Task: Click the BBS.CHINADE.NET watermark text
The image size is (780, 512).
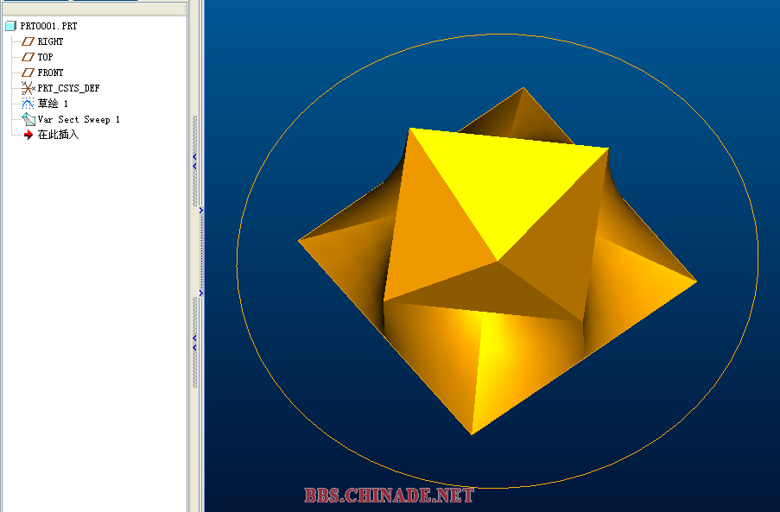Action: pyautogui.click(x=389, y=496)
